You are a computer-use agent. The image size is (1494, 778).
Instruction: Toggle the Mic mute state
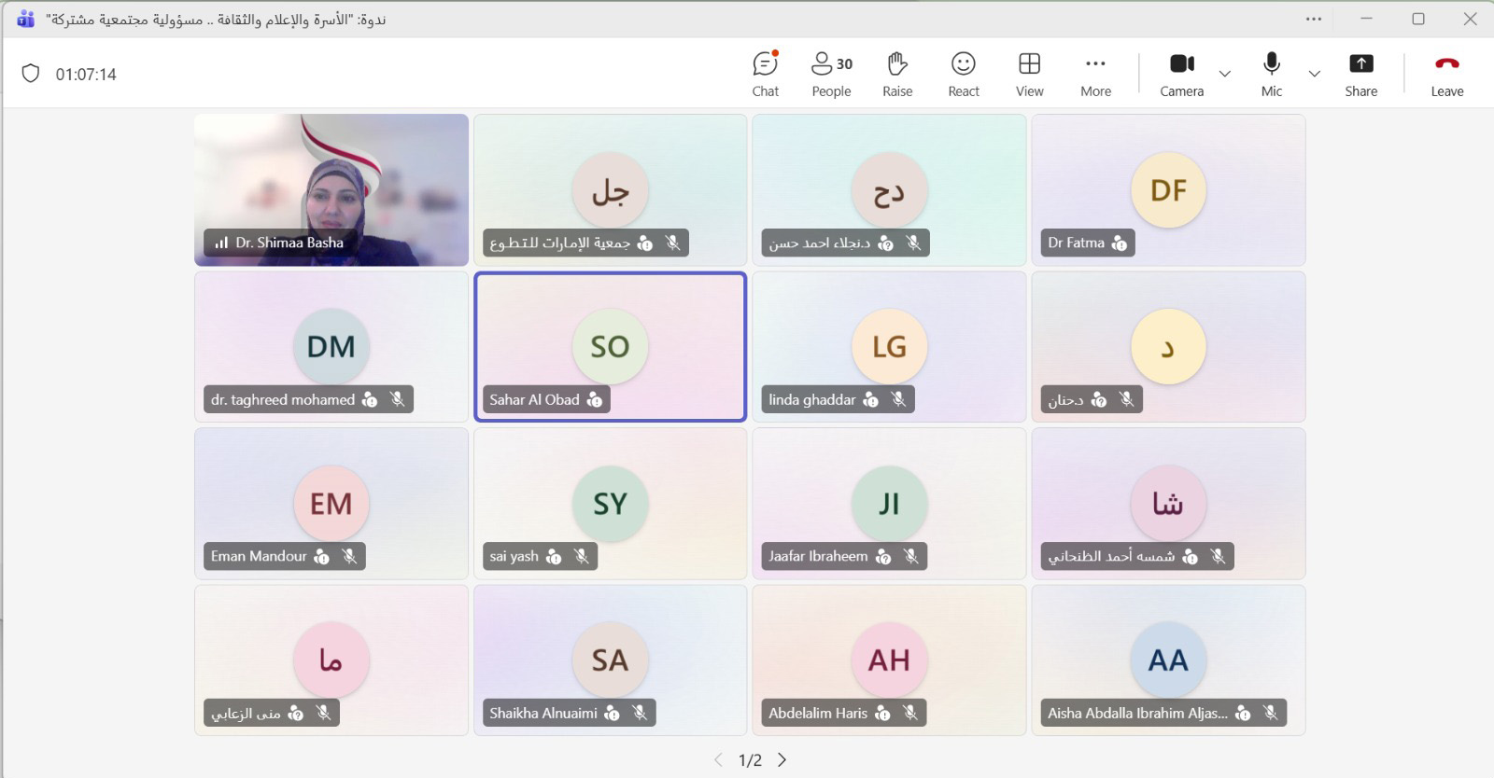pos(1271,74)
